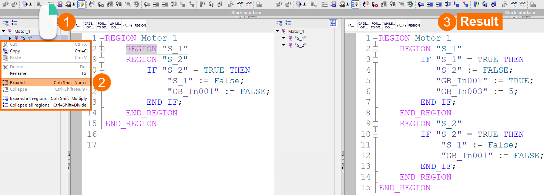Click line 15 END_REGION in context-menu view editor
The width and height of the screenshot is (544, 195).
131,123
